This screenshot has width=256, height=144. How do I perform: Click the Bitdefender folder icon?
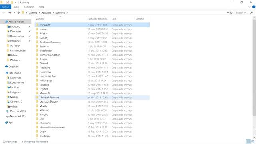pos(37,51)
